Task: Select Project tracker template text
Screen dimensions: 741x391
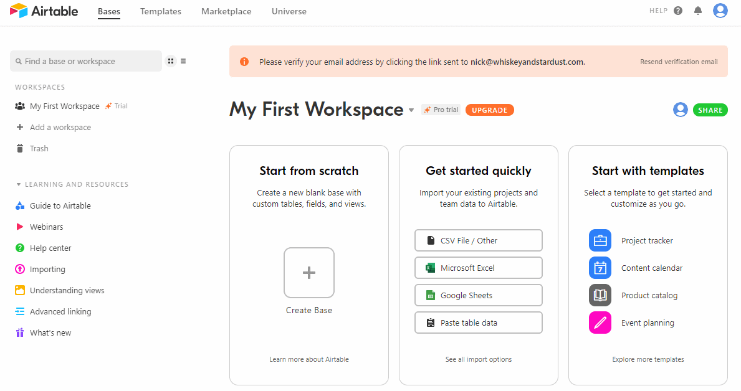Action: coord(647,240)
